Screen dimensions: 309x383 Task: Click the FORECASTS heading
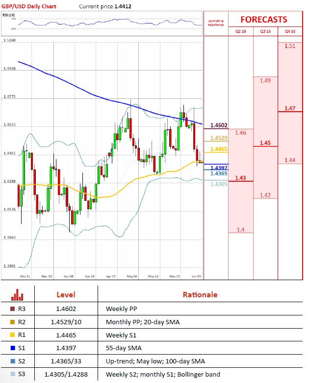coord(264,20)
